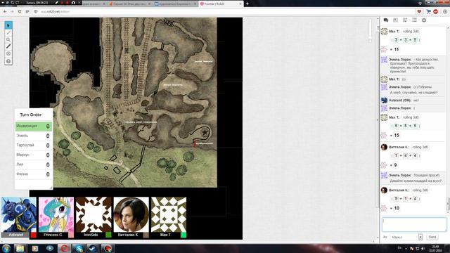Open the Windows Start menu

pos(6,248)
